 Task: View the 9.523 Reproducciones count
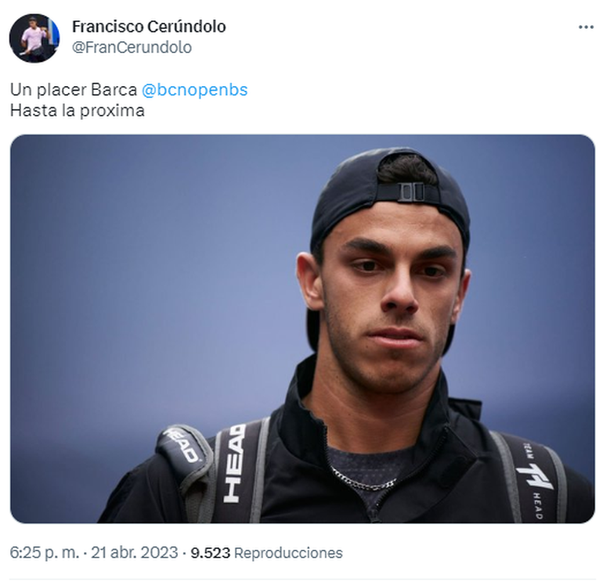266,553
